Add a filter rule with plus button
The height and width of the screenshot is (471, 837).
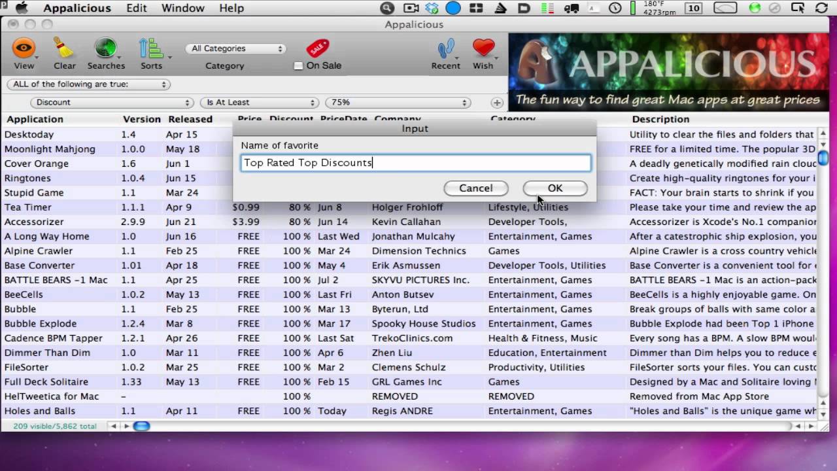pos(497,103)
